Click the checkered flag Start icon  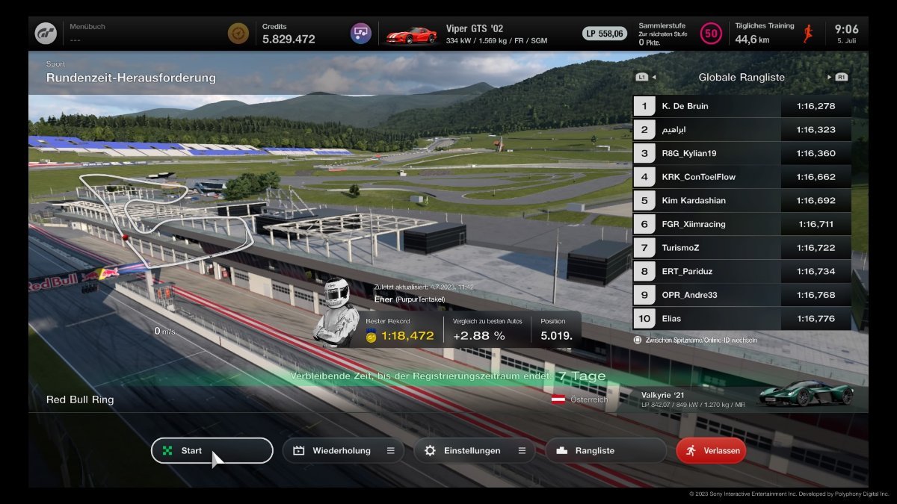click(167, 451)
